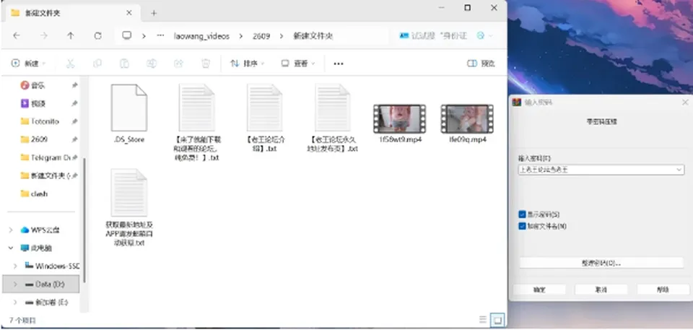Click the Paste clipboard icon
Image resolution: width=693 pixels, height=330 pixels.
(125, 64)
